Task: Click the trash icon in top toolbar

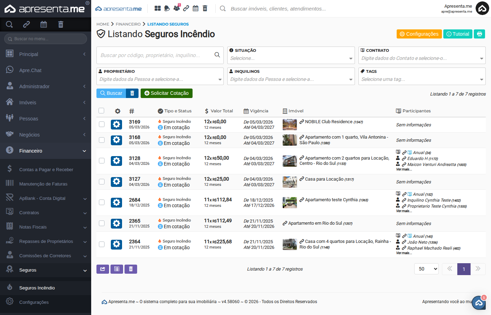Action: tap(205, 8)
